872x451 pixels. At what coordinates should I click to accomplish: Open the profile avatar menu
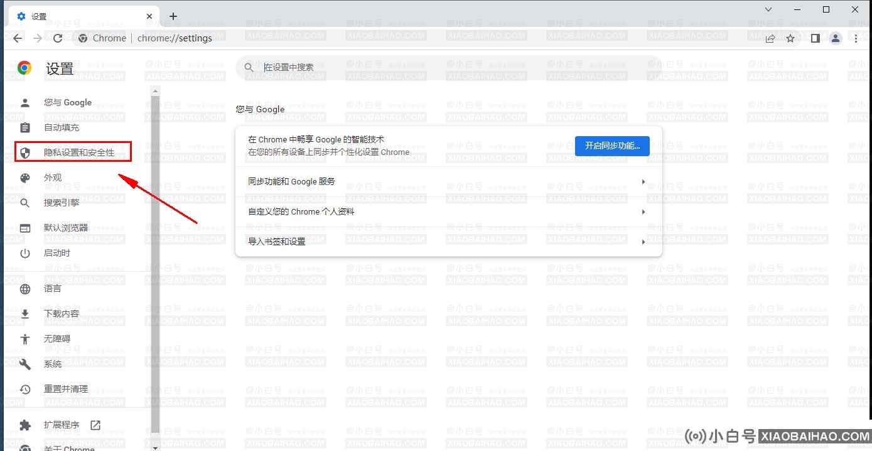click(836, 38)
